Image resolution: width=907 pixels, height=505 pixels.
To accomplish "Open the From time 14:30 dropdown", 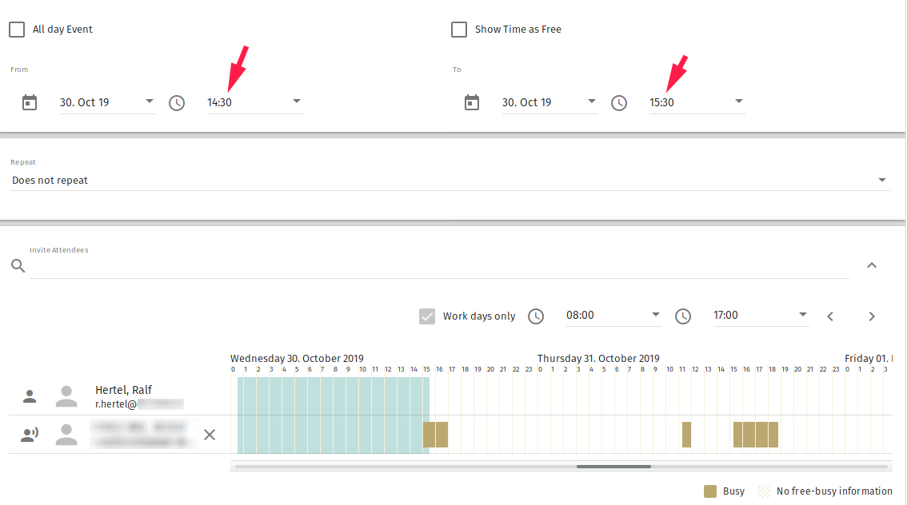I will (254, 102).
